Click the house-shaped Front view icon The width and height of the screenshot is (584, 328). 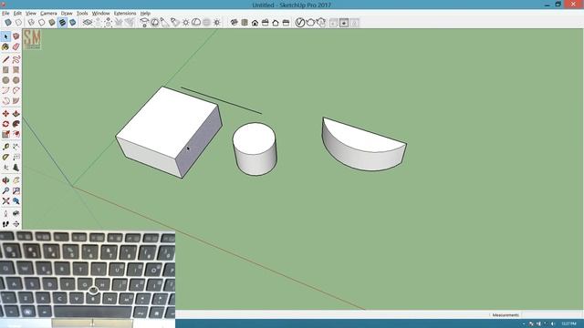[255, 23]
